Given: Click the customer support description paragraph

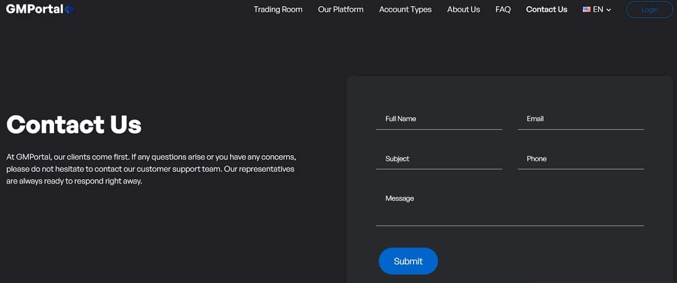Looking at the screenshot, I should [x=151, y=169].
